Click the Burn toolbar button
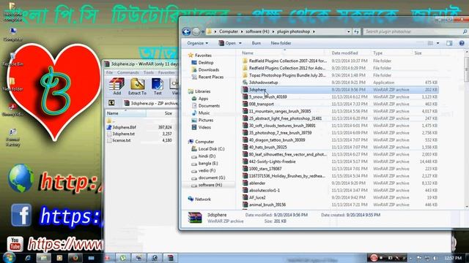Image resolution: width=469 pixels, height=263 pixels. coord(256,43)
